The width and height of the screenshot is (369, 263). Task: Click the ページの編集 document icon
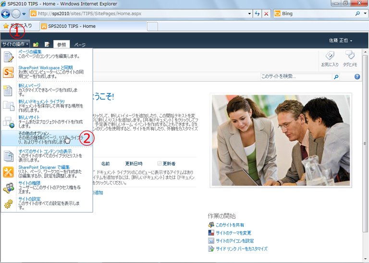click(9, 57)
